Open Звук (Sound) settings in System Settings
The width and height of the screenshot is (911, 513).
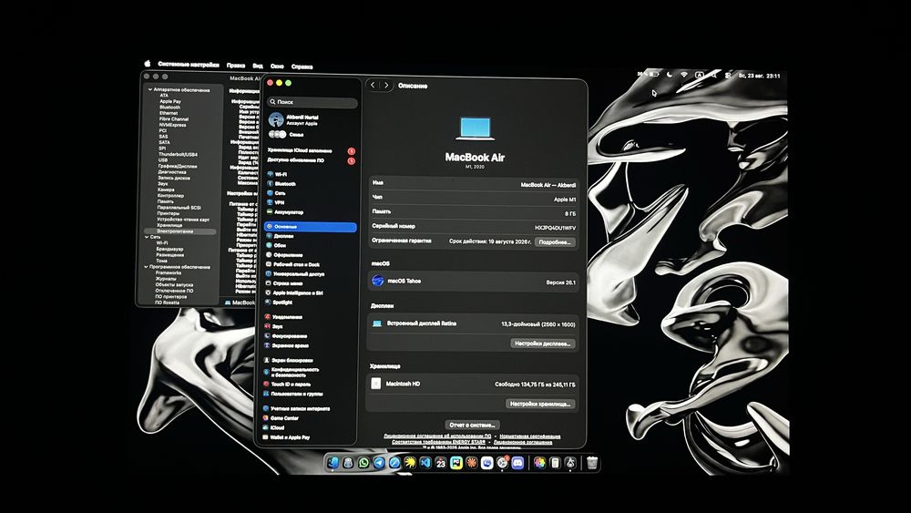(x=273, y=326)
